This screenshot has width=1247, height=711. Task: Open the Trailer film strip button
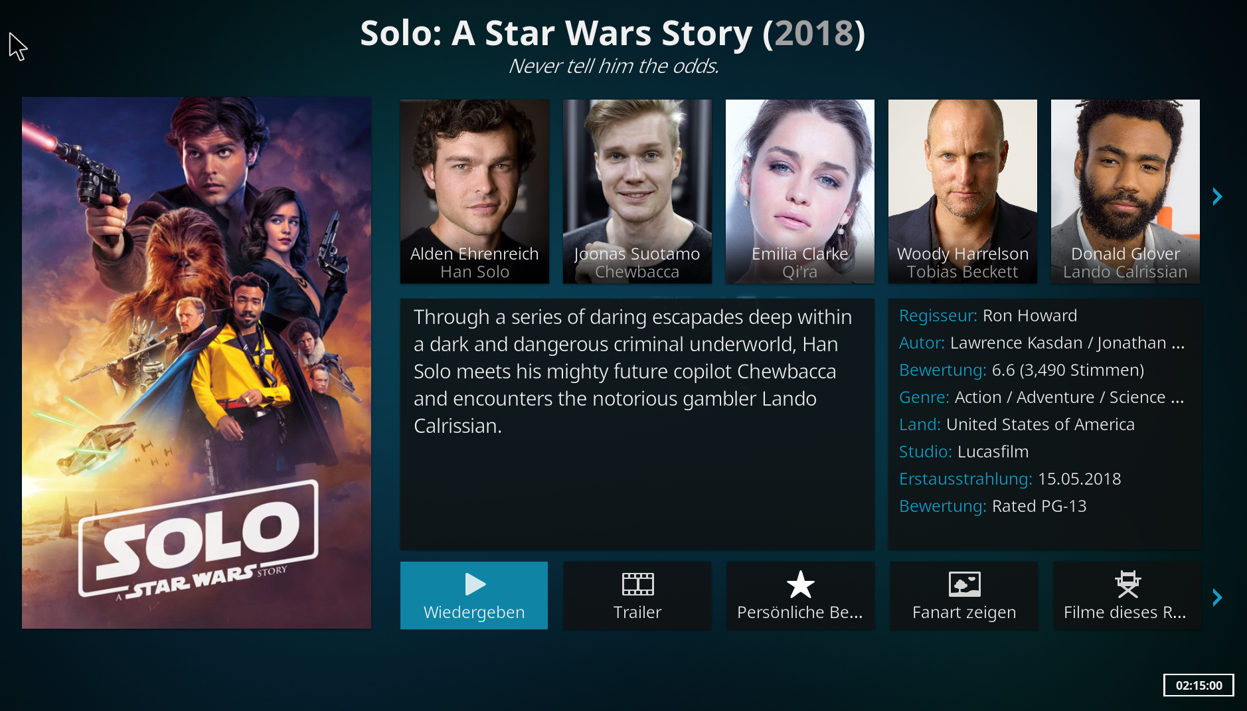637,584
